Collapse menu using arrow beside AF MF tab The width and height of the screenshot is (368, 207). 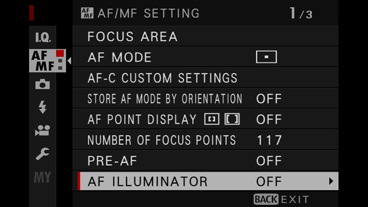click(69, 61)
